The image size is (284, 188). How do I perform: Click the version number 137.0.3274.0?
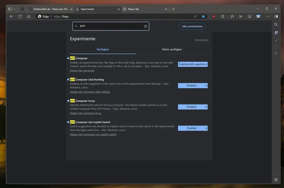[x=201, y=40]
